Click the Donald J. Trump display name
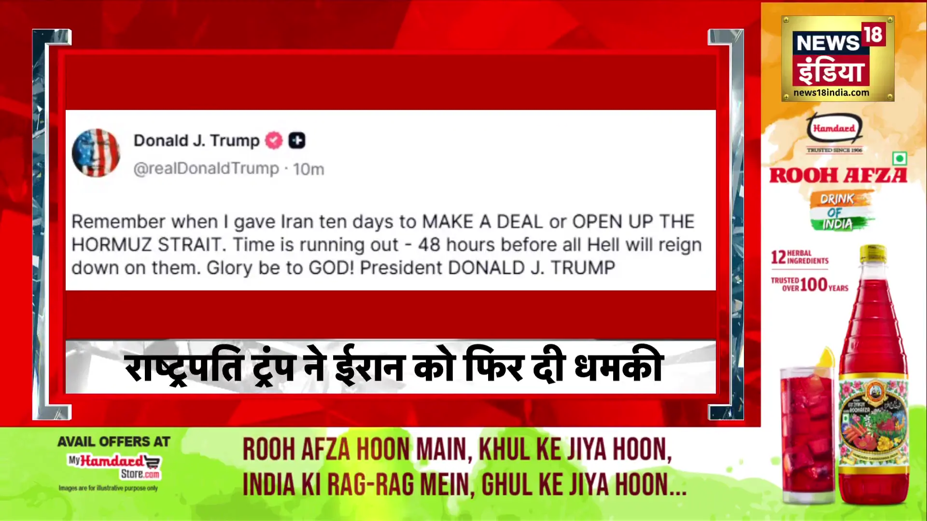 click(197, 140)
